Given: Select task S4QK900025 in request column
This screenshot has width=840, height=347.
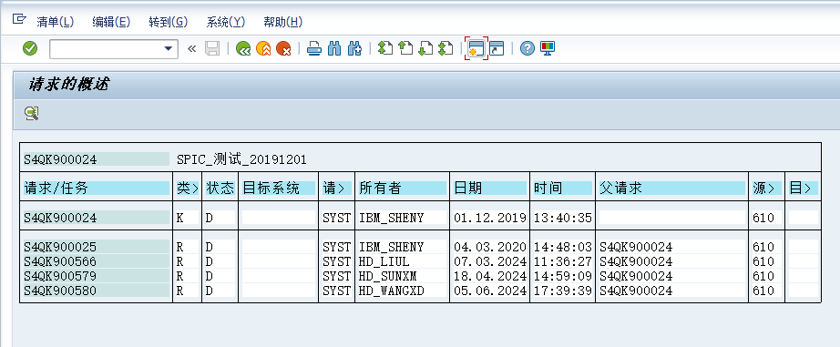Looking at the screenshot, I should point(97,247).
